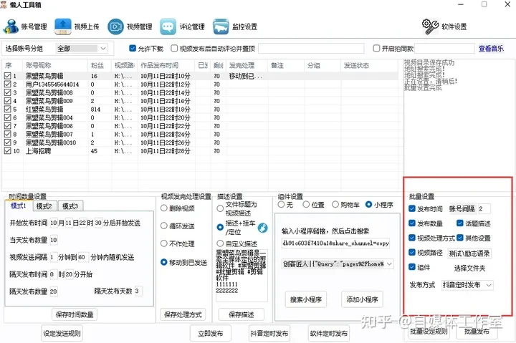This screenshot has width=516, height=343.
Task: Click 批量发布 button
Action: click(x=477, y=332)
